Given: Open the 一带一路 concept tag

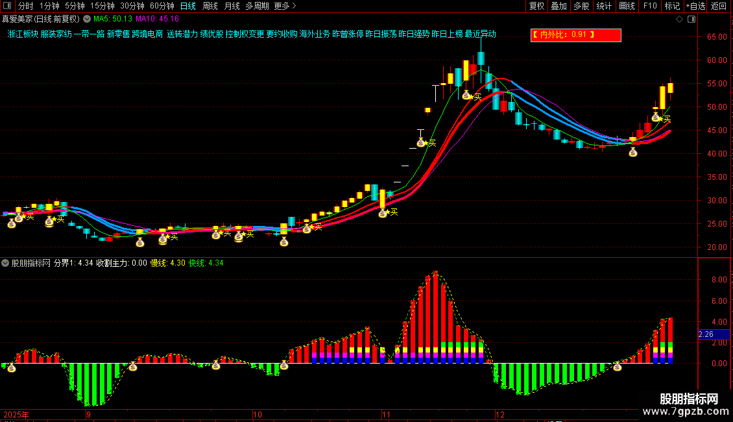Looking at the screenshot, I should pos(90,34).
